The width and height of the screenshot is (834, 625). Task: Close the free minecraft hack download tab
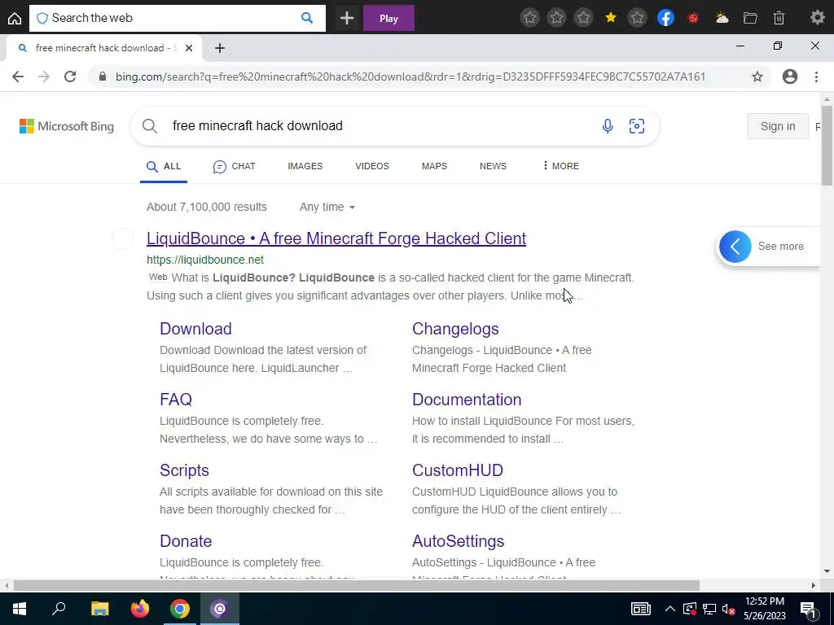pos(188,48)
